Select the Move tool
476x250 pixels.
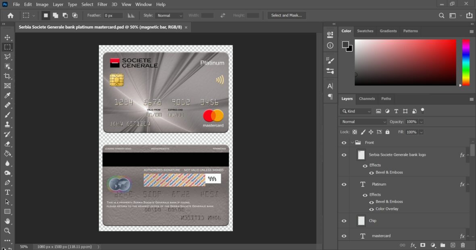pyautogui.click(x=7, y=37)
